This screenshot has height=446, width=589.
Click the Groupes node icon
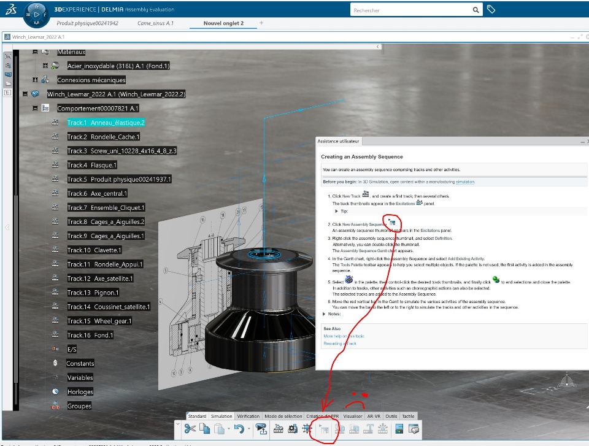pyautogui.click(x=55, y=406)
